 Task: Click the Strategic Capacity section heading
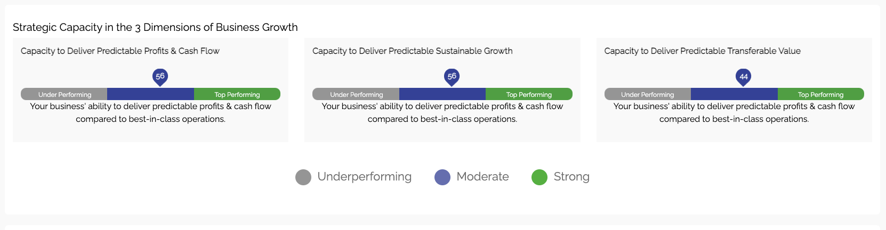(x=155, y=27)
